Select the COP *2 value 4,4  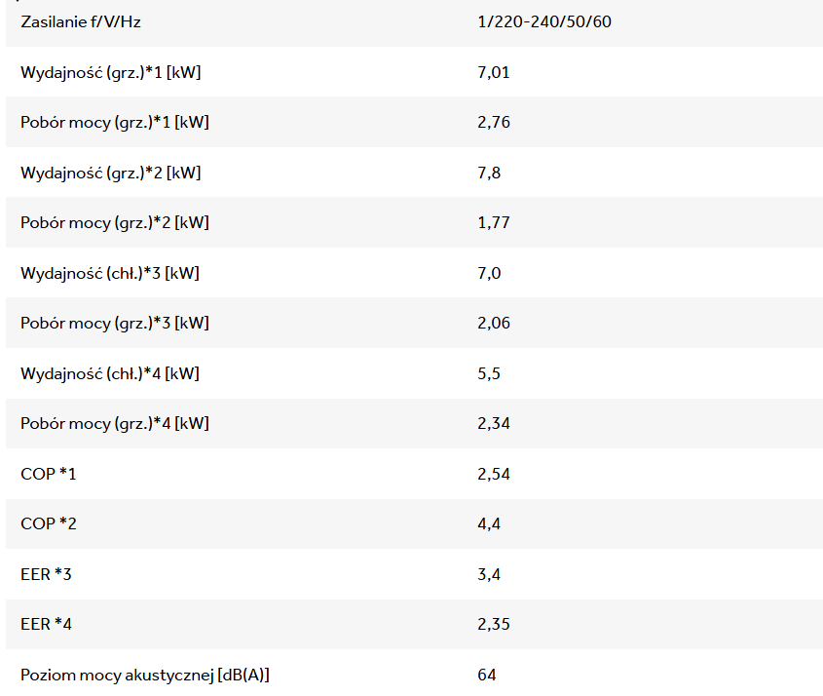[489, 524]
